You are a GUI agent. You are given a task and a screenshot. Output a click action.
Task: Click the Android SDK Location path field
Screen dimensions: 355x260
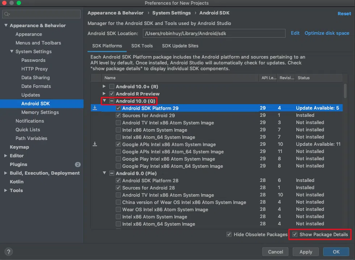(x=214, y=33)
